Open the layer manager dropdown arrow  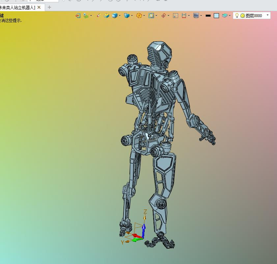pyautogui.click(x=230, y=16)
